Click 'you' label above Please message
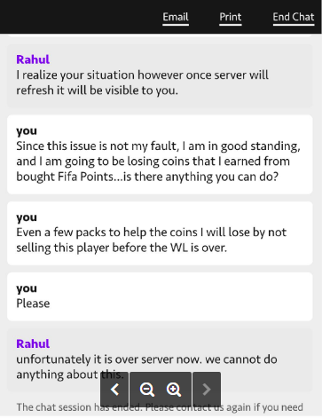Viewport: 322px width, 418px height. 27,288
